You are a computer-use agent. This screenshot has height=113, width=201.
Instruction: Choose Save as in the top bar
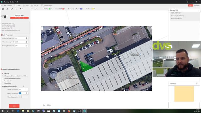tap(35, 6)
